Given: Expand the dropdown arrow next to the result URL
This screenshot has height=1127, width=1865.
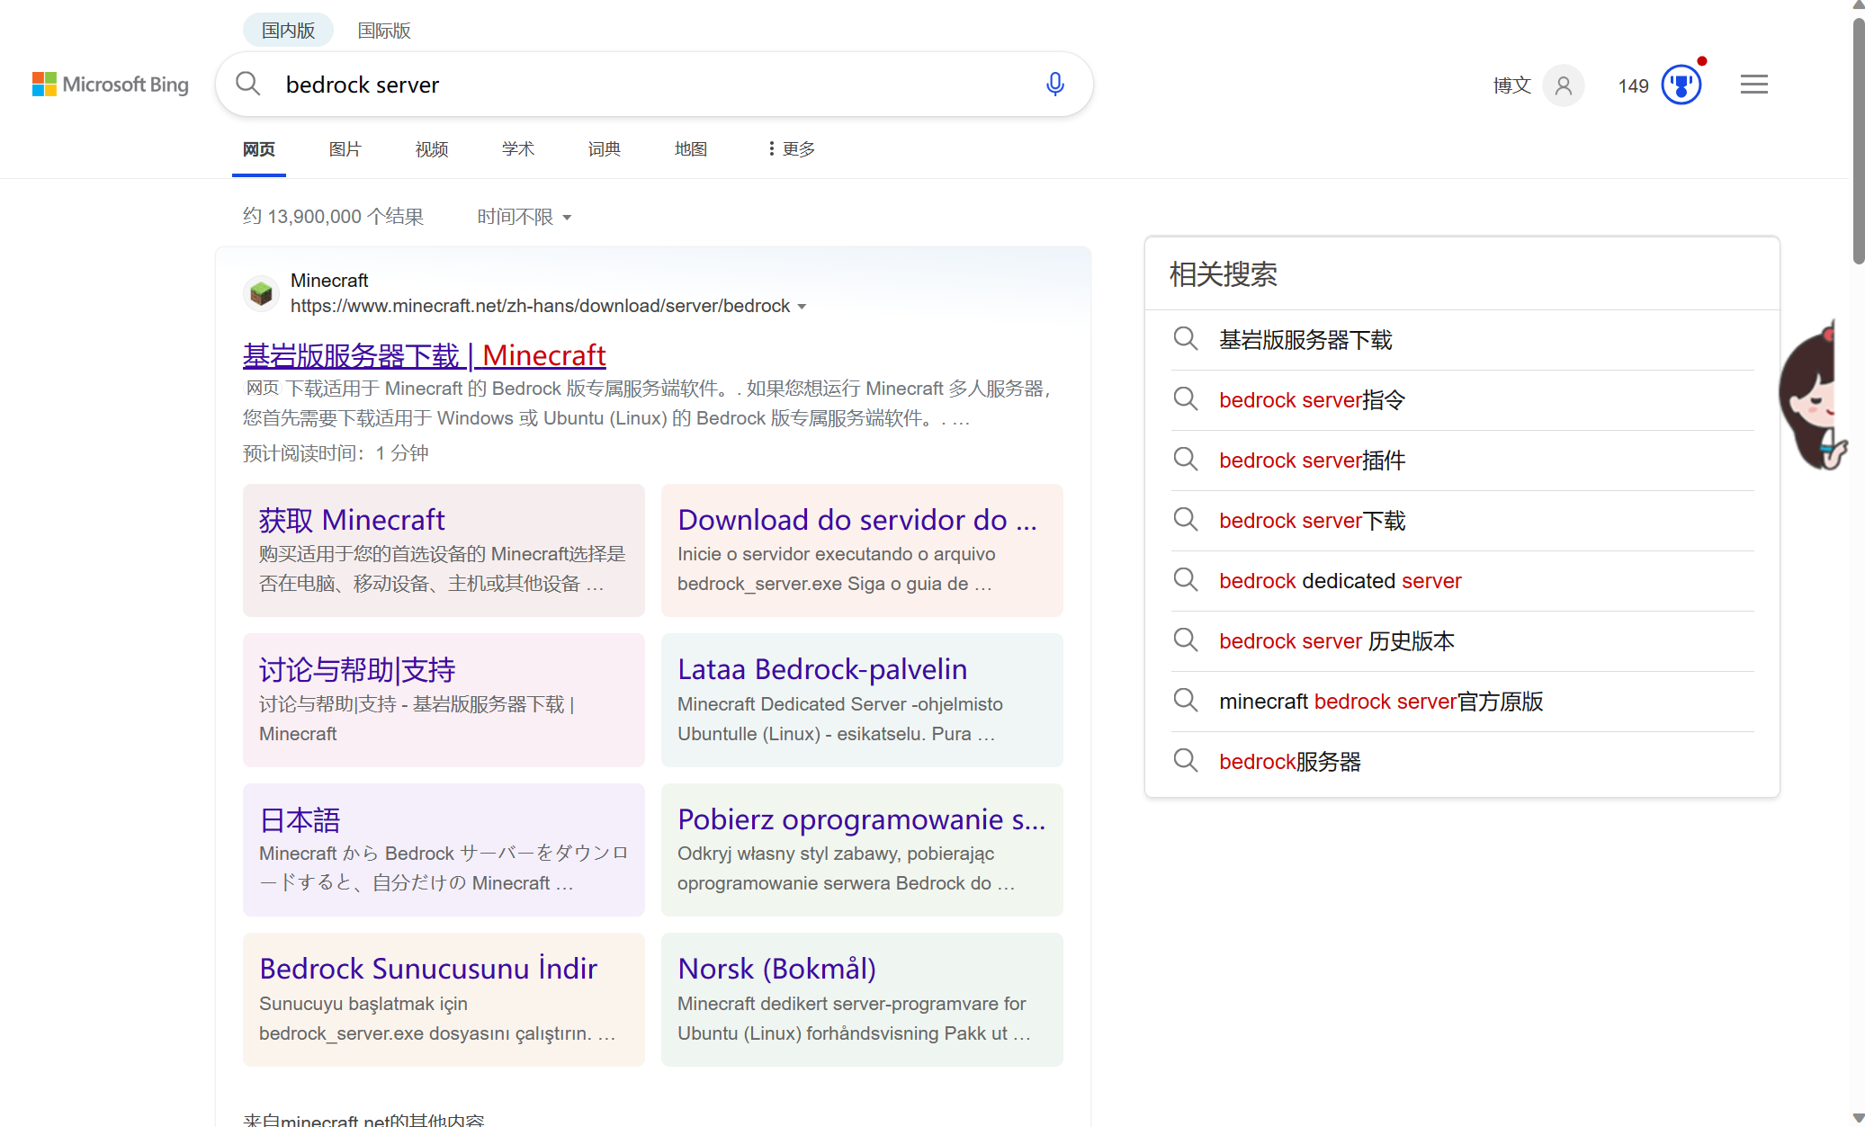Looking at the screenshot, I should (x=802, y=306).
